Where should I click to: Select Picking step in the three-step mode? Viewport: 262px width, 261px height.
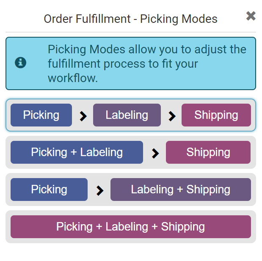click(x=41, y=115)
